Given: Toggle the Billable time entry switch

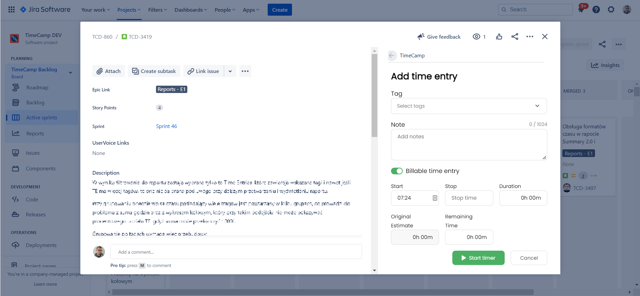Looking at the screenshot, I should 397,171.
